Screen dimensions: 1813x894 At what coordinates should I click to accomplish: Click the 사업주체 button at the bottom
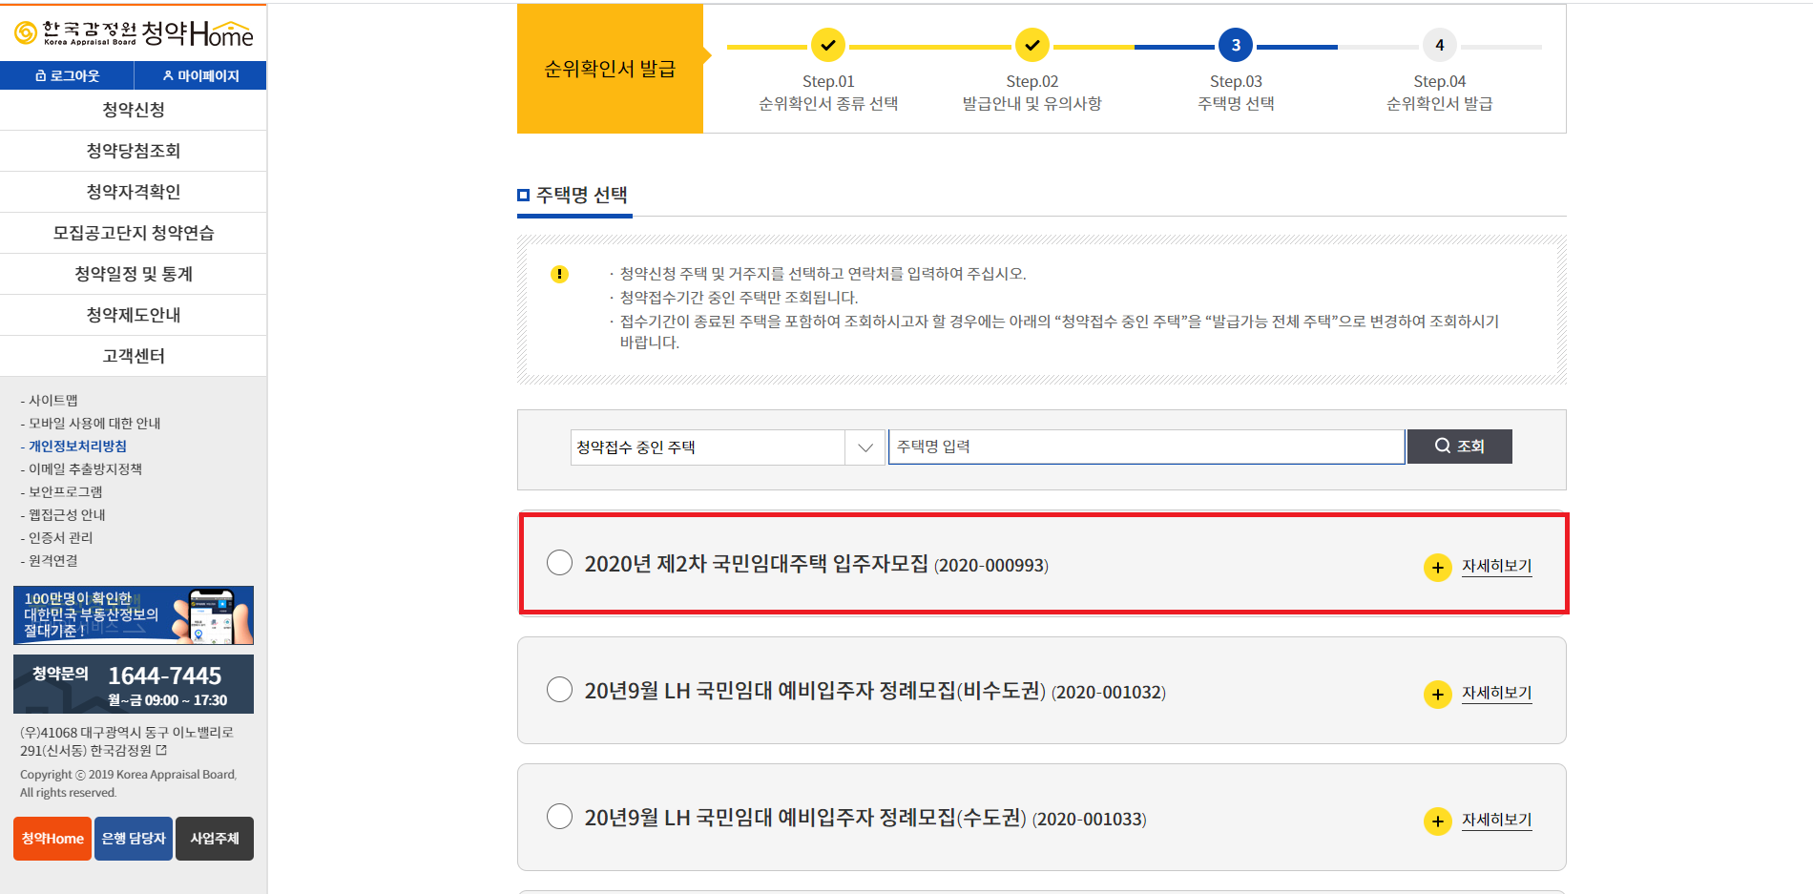pos(214,838)
